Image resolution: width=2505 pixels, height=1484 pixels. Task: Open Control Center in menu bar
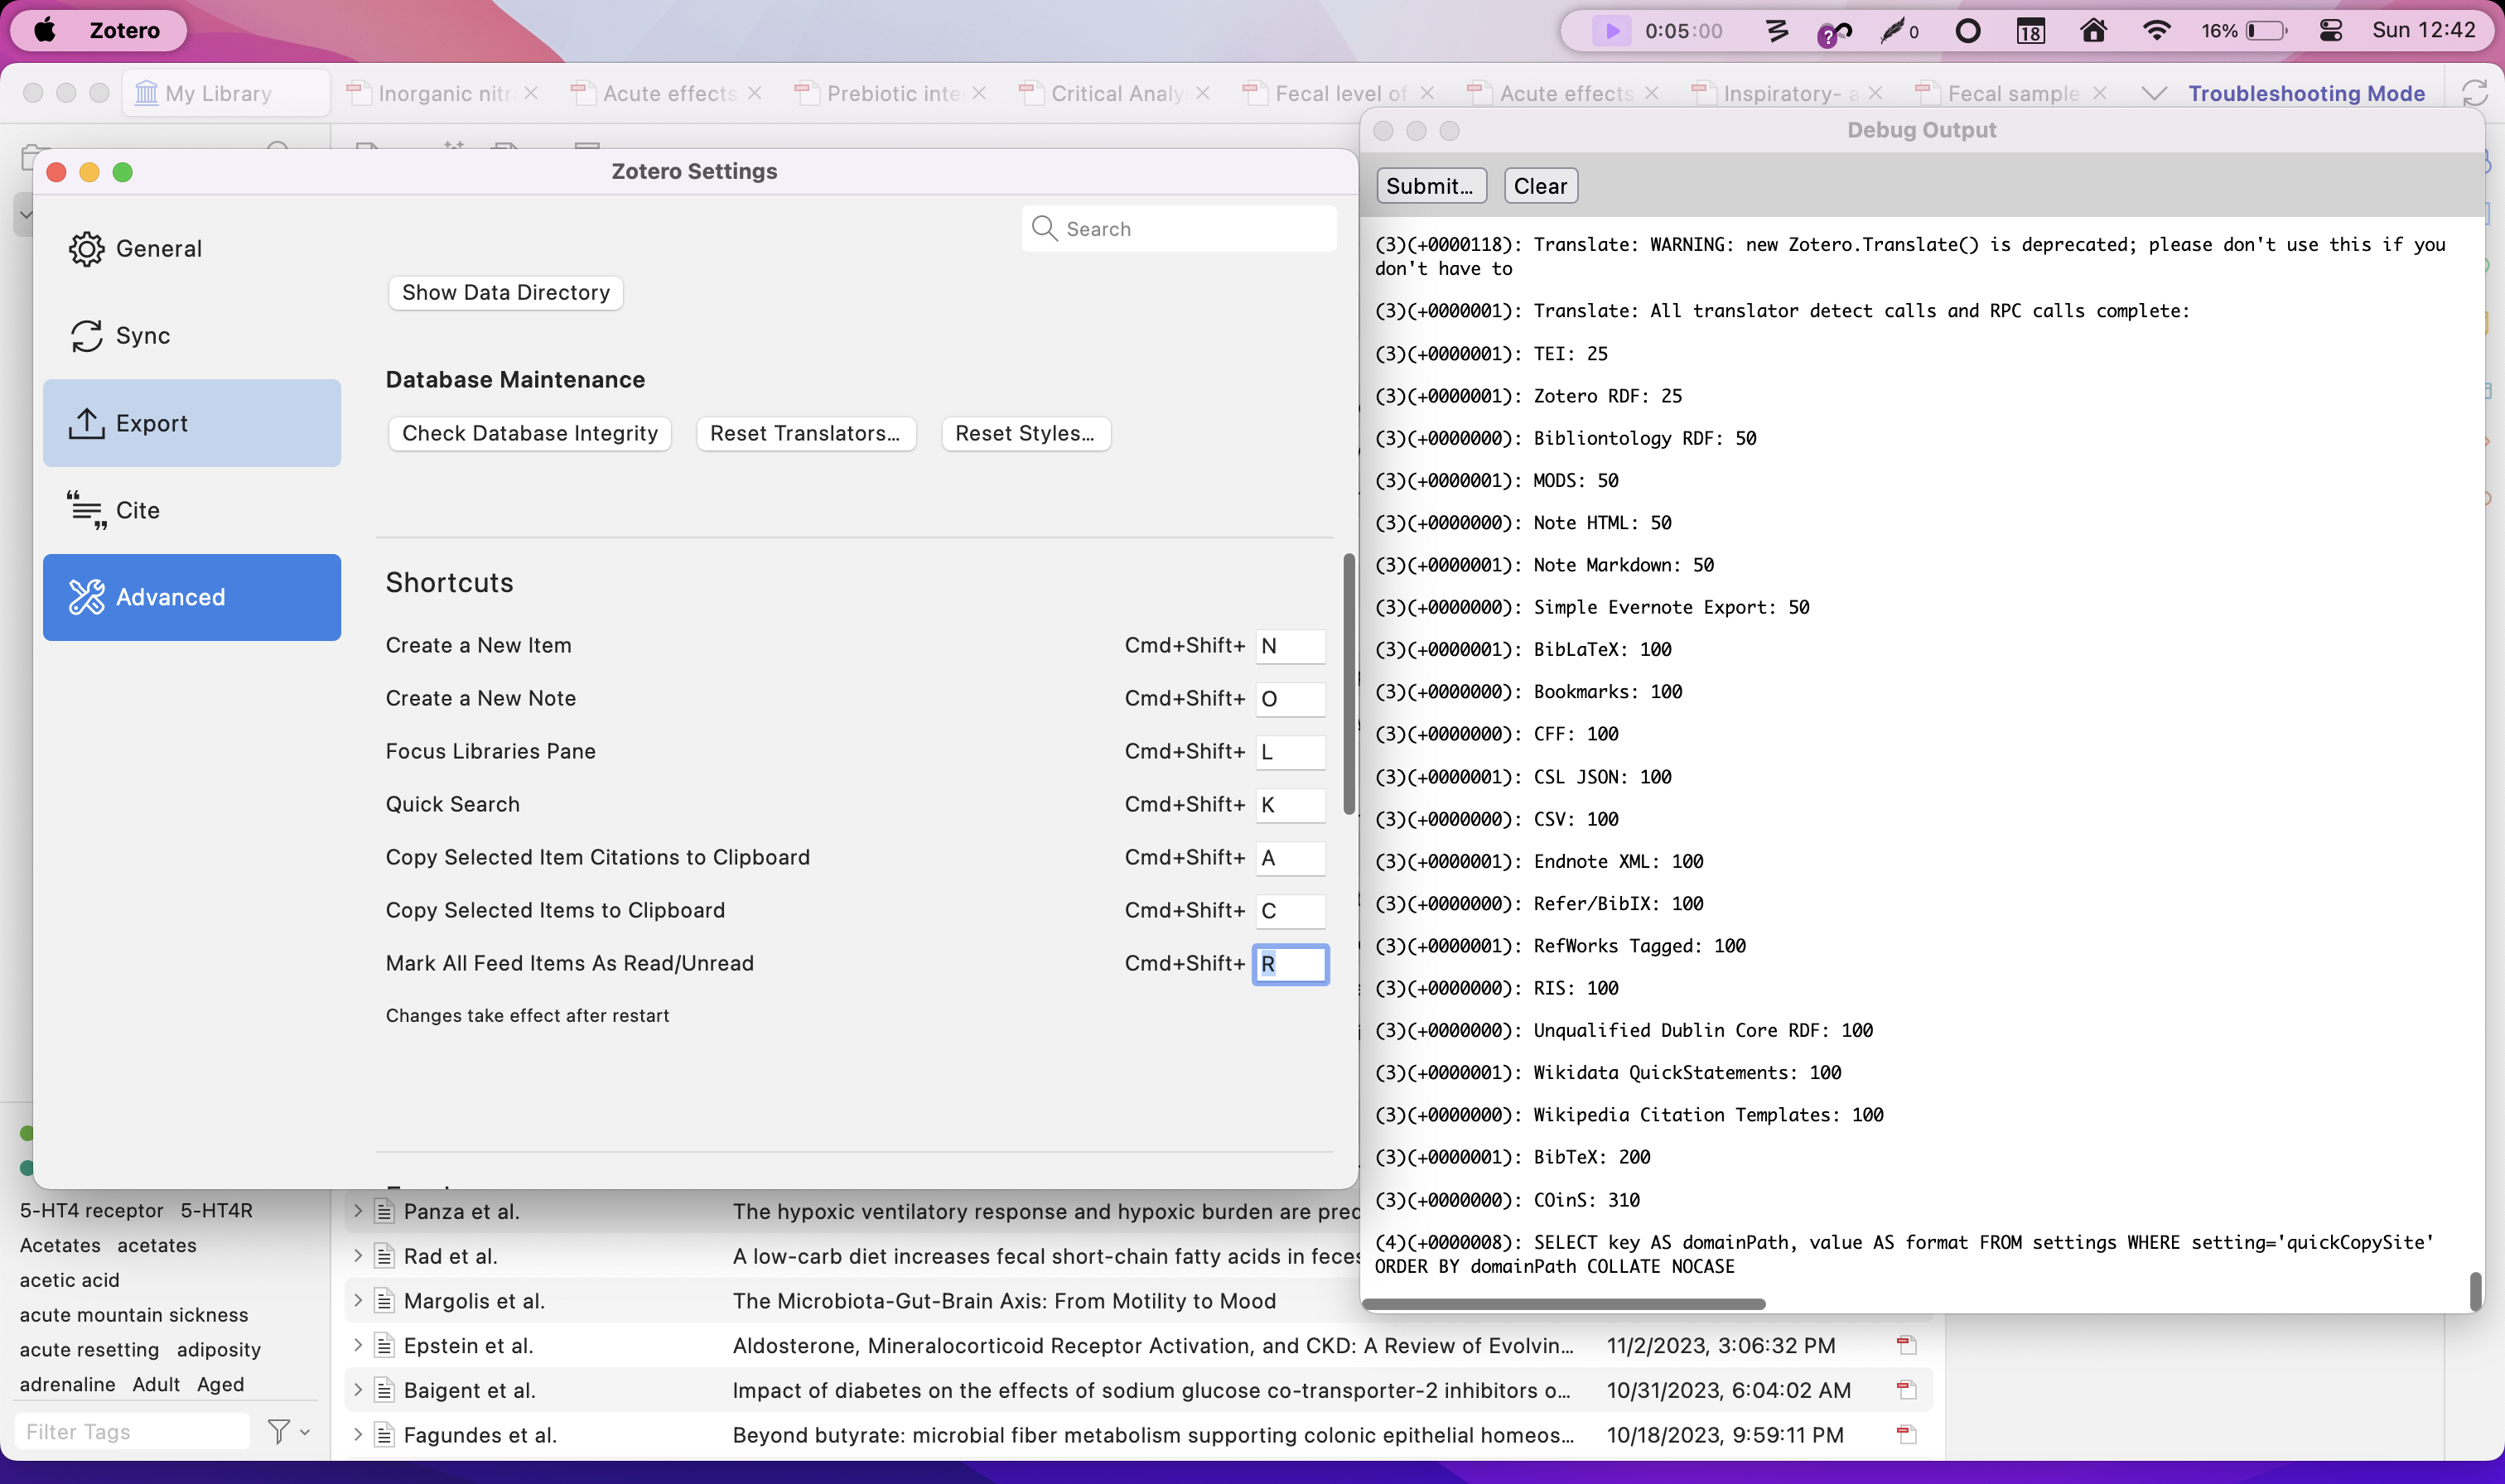click(x=2330, y=30)
